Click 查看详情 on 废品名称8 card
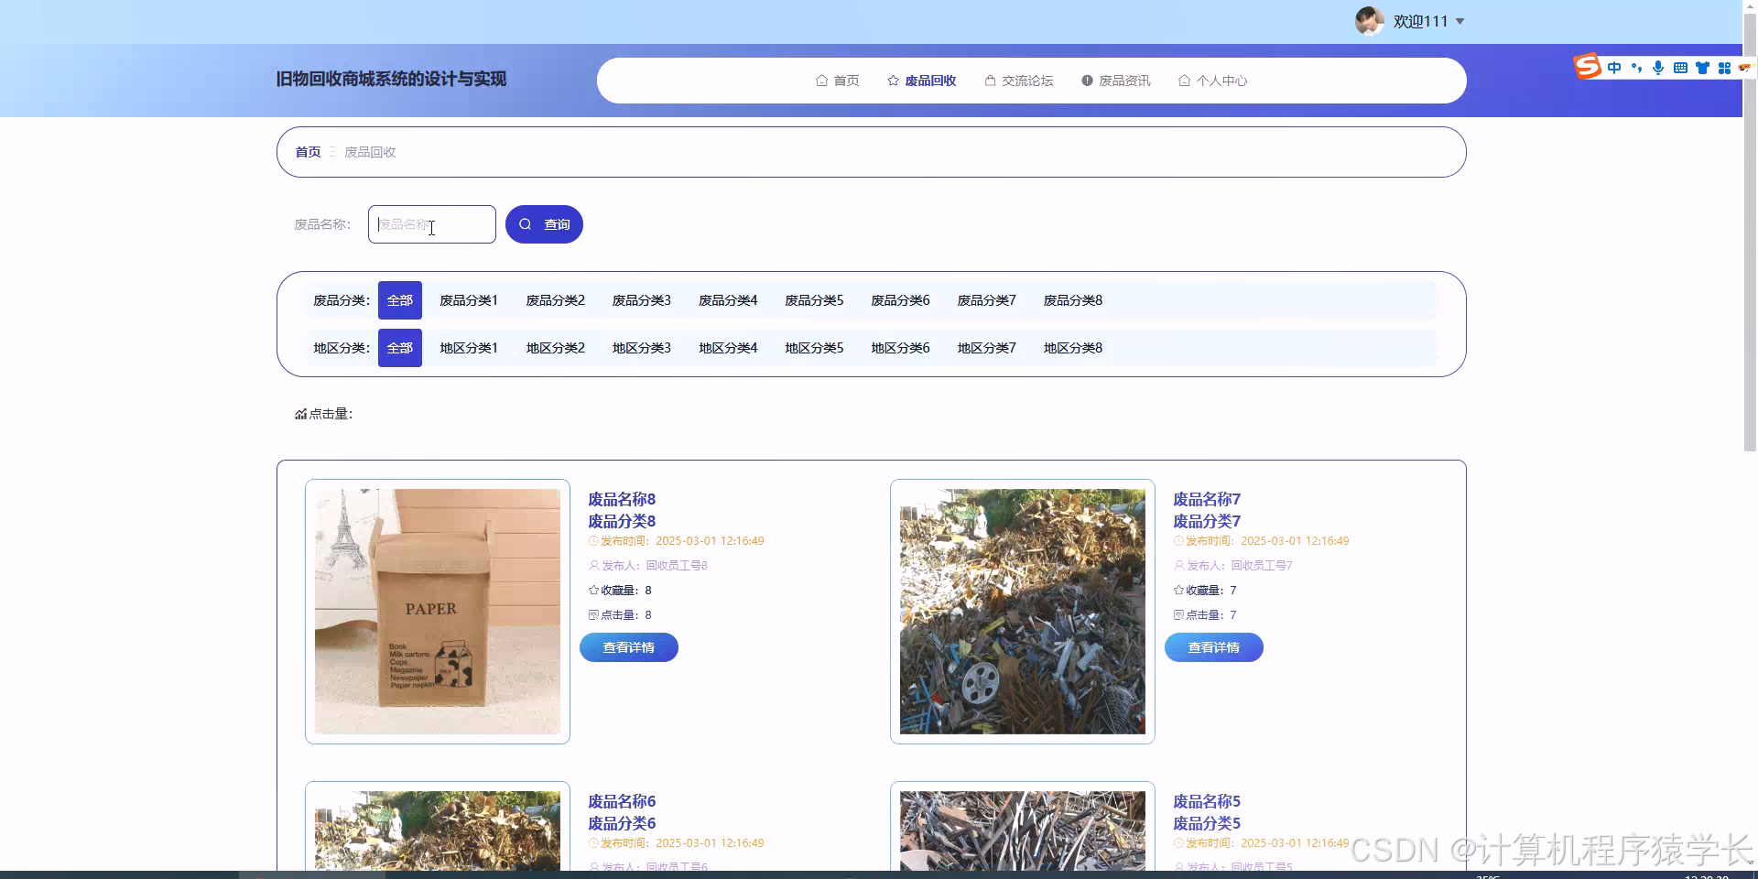 coord(628,647)
